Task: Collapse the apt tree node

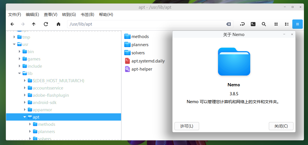Action: 25,117
